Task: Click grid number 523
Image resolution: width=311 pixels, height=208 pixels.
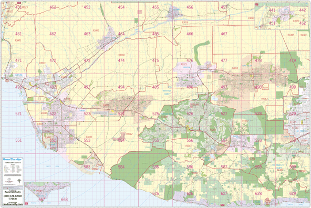Action: click(87, 113)
